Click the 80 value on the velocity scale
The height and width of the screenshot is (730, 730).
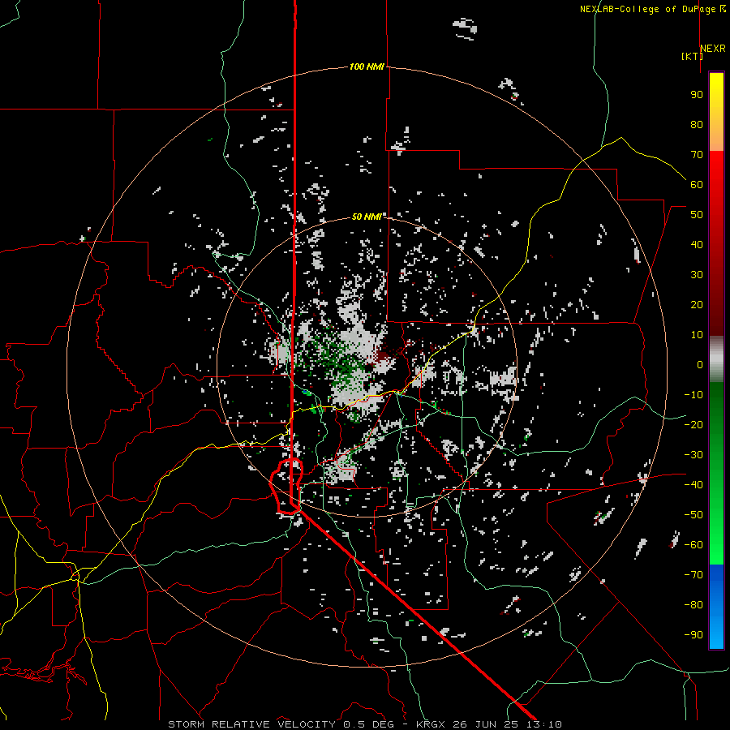697,124
